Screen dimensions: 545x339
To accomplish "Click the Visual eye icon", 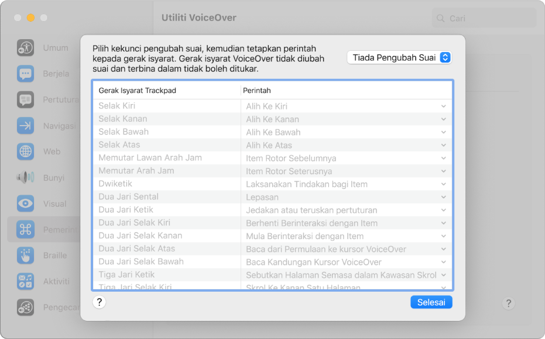I will tap(25, 203).
